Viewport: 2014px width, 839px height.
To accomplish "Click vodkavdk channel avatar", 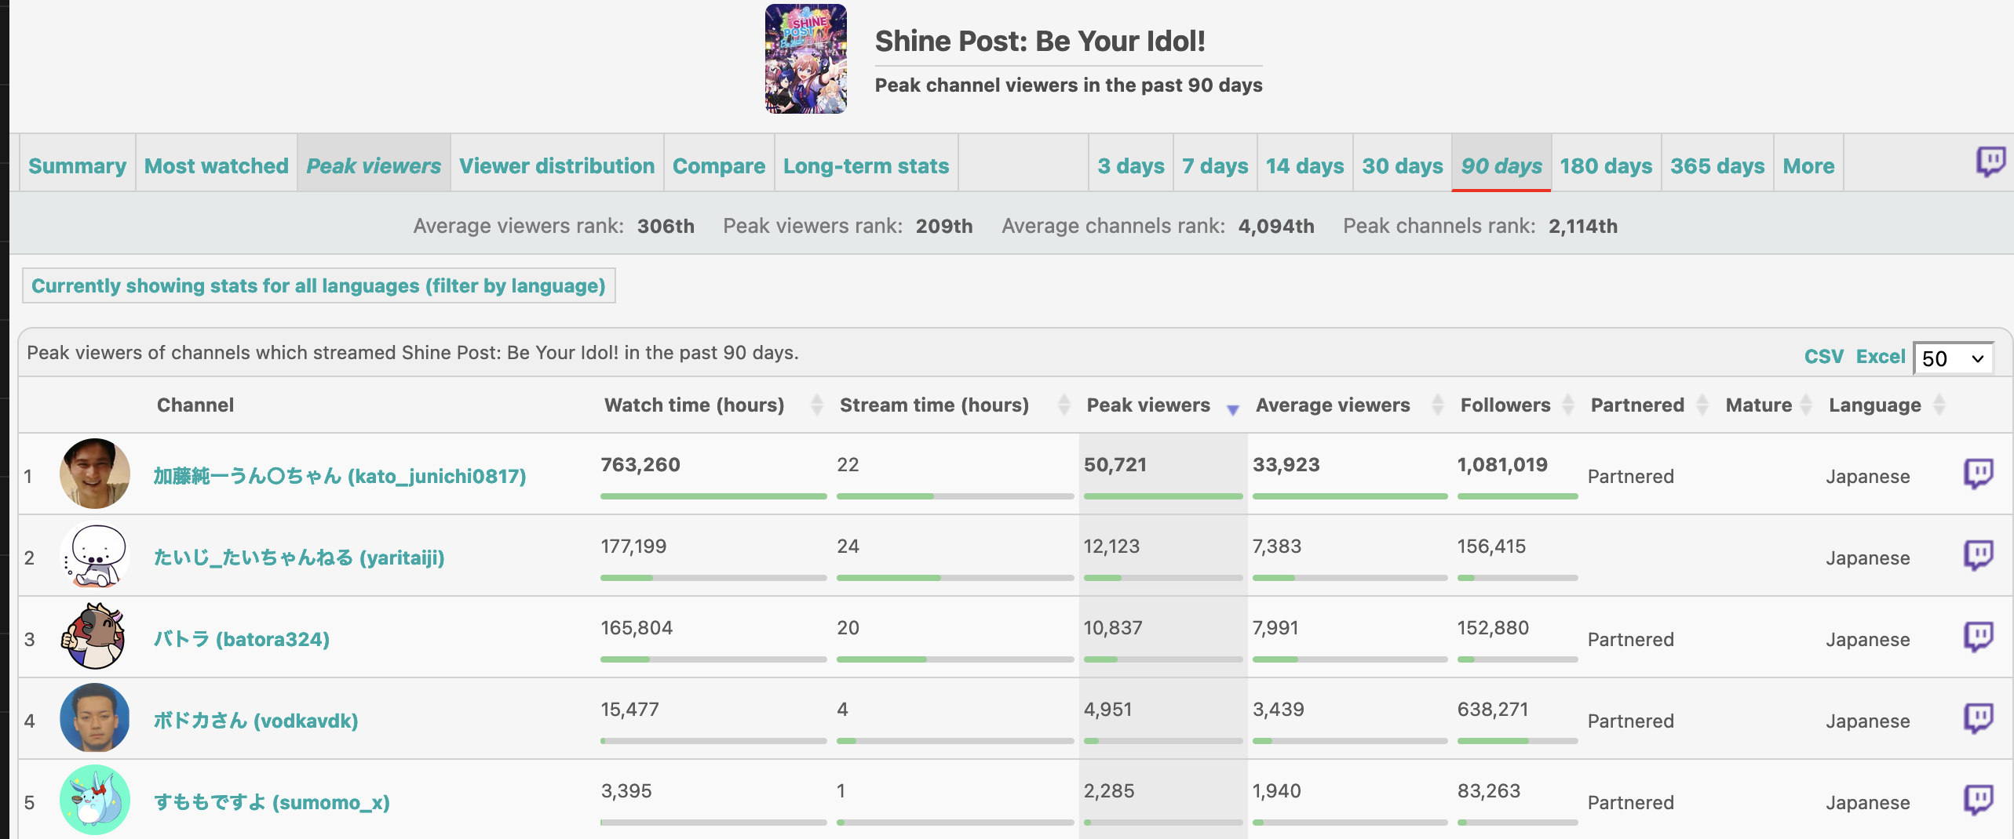I will tap(95, 718).
